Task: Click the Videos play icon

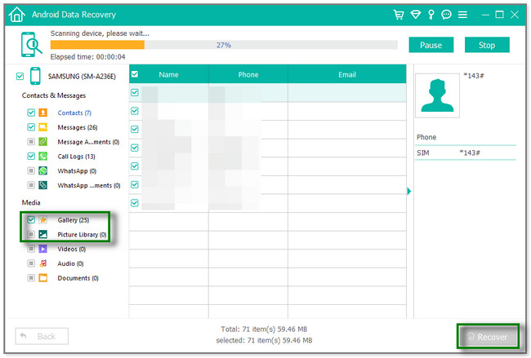Action: click(43, 249)
